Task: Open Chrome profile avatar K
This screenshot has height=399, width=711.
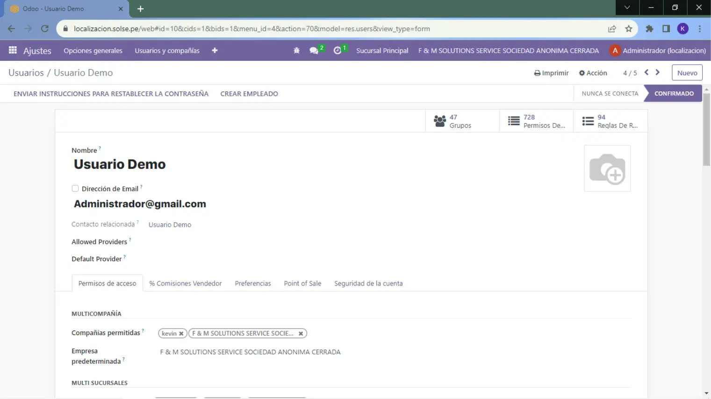Action: [x=683, y=28]
